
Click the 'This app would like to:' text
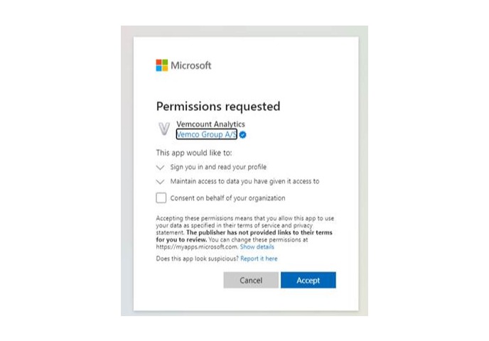point(194,153)
